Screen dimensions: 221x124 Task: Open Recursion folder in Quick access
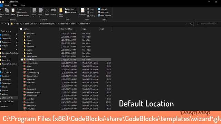[x=6, y=60]
